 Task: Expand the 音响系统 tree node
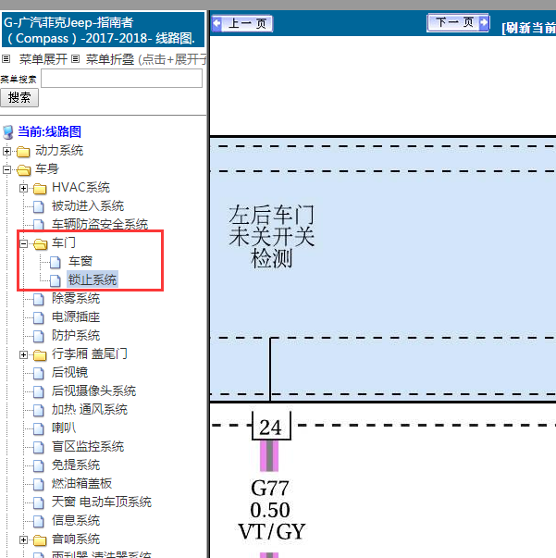coord(23,539)
